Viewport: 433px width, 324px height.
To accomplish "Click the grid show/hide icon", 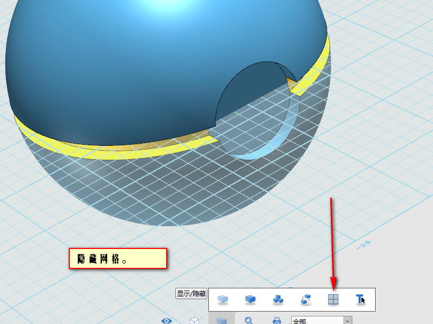I will (333, 299).
